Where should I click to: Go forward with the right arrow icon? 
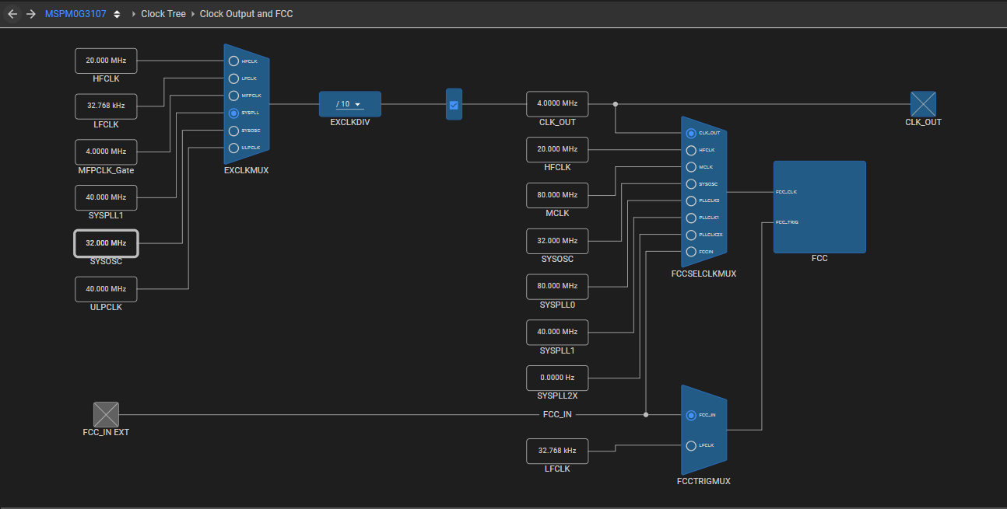tap(31, 14)
